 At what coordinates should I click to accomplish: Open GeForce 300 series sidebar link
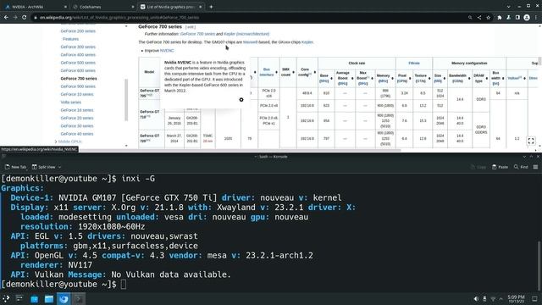click(x=78, y=47)
